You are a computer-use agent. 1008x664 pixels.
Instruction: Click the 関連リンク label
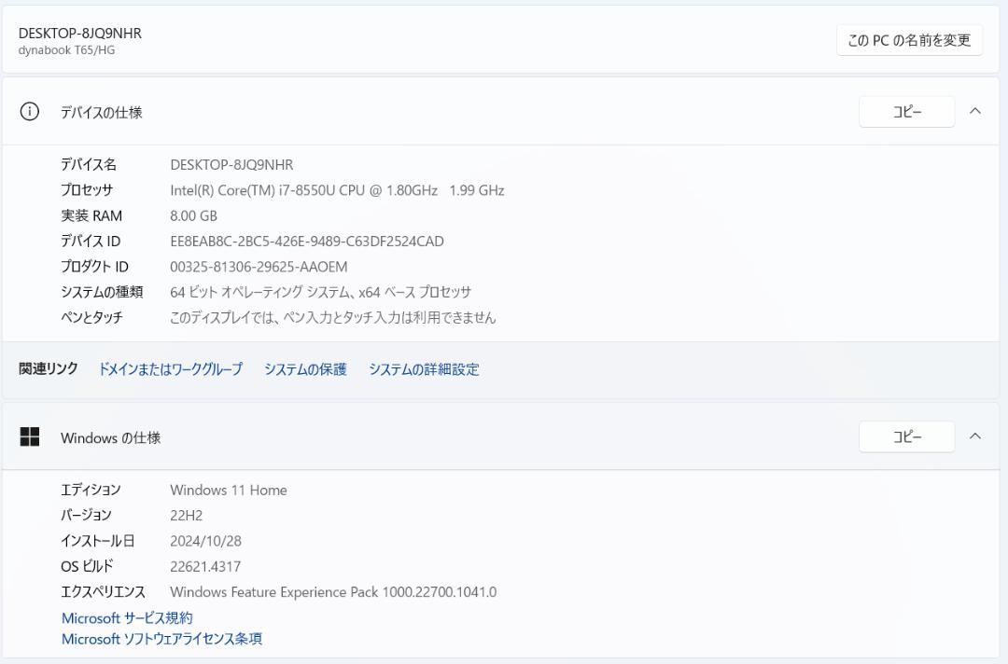(49, 368)
